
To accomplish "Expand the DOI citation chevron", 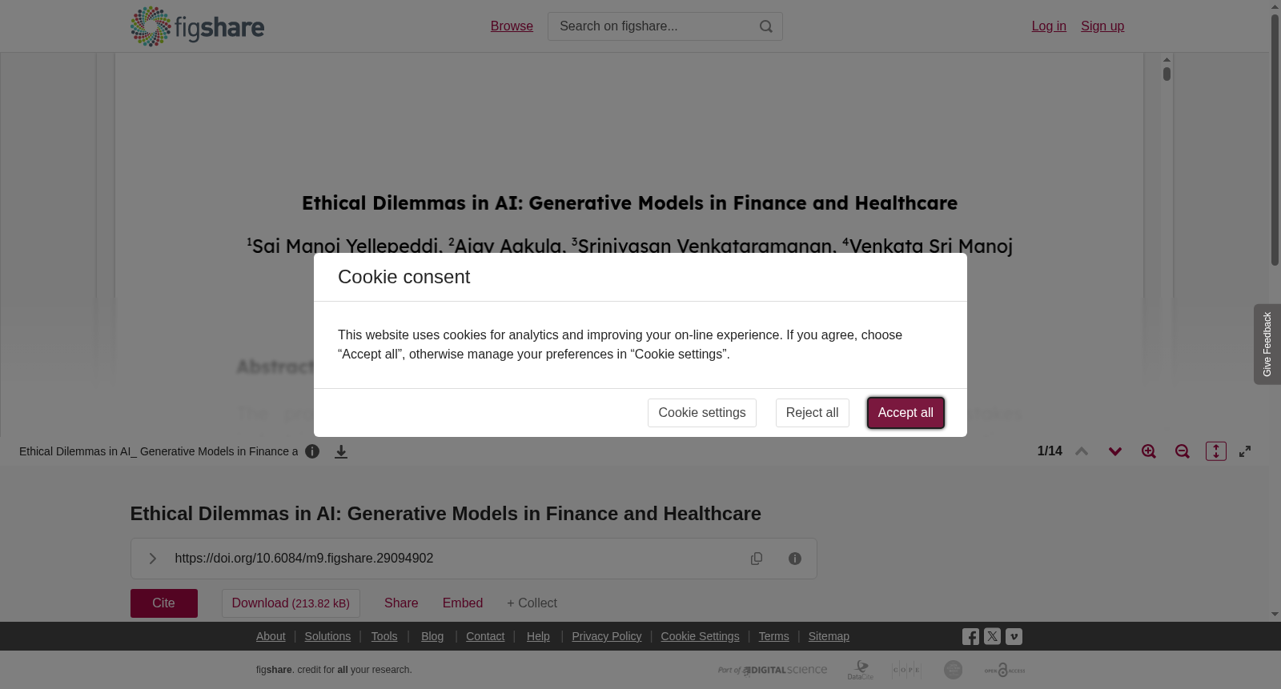I will (x=152, y=559).
